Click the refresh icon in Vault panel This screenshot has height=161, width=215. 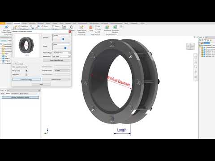[x=199, y=40]
